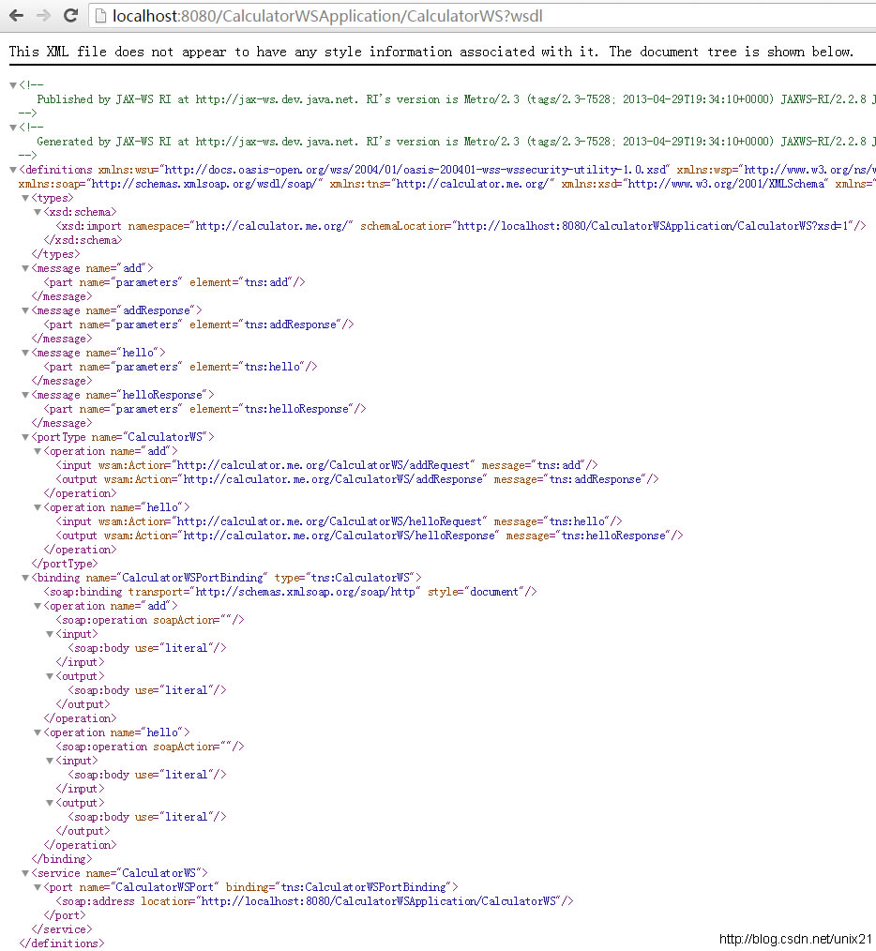Focus the address bar with the WSDL URL
The width and height of the screenshot is (876, 951).
tap(482, 16)
